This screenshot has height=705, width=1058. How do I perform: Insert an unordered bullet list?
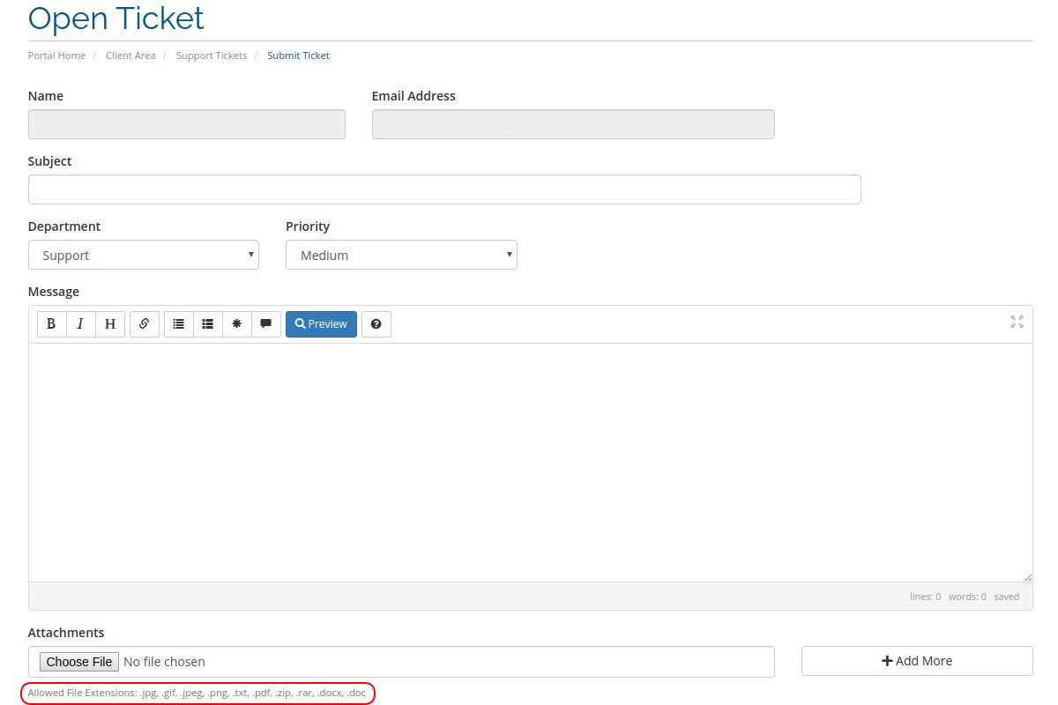coord(179,324)
